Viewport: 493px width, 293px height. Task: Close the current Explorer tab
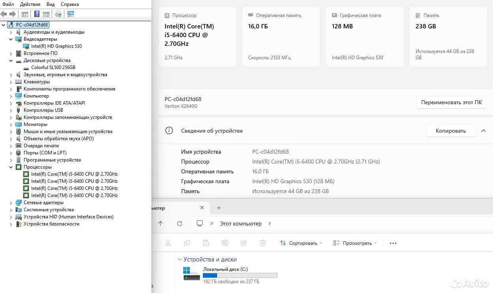[x=202, y=208]
